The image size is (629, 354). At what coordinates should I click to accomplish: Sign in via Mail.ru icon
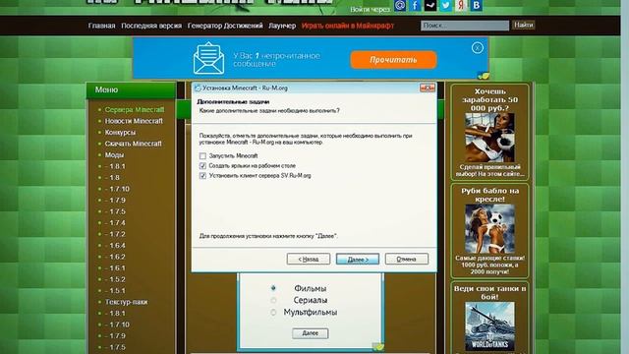pyautogui.click(x=400, y=5)
